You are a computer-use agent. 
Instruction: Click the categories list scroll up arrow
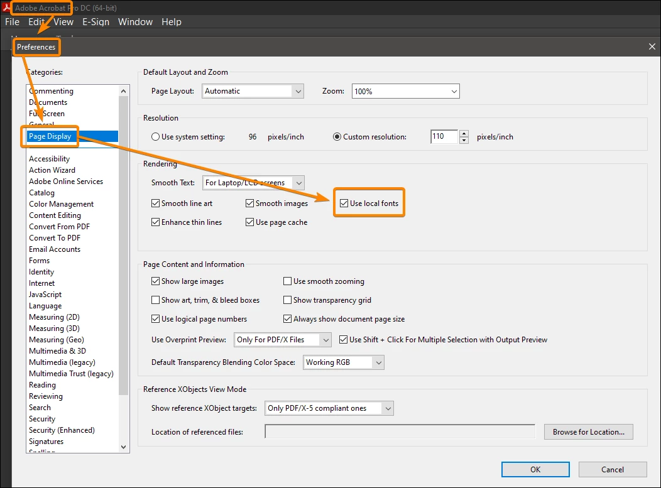click(x=124, y=91)
